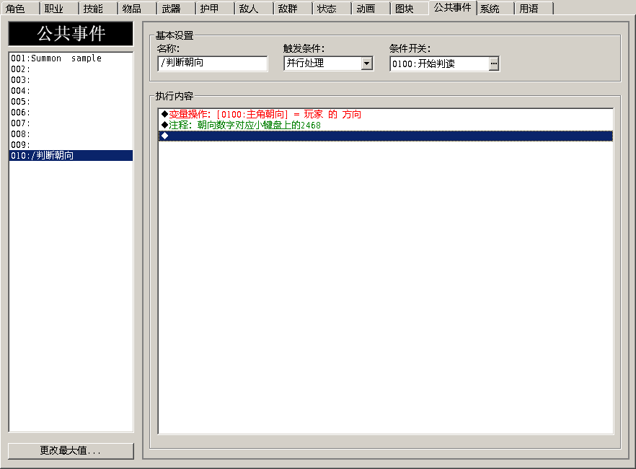Screen dimensions: 636x469
Task: Open the 触发条件 dropdown arrow
Action: coord(366,63)
